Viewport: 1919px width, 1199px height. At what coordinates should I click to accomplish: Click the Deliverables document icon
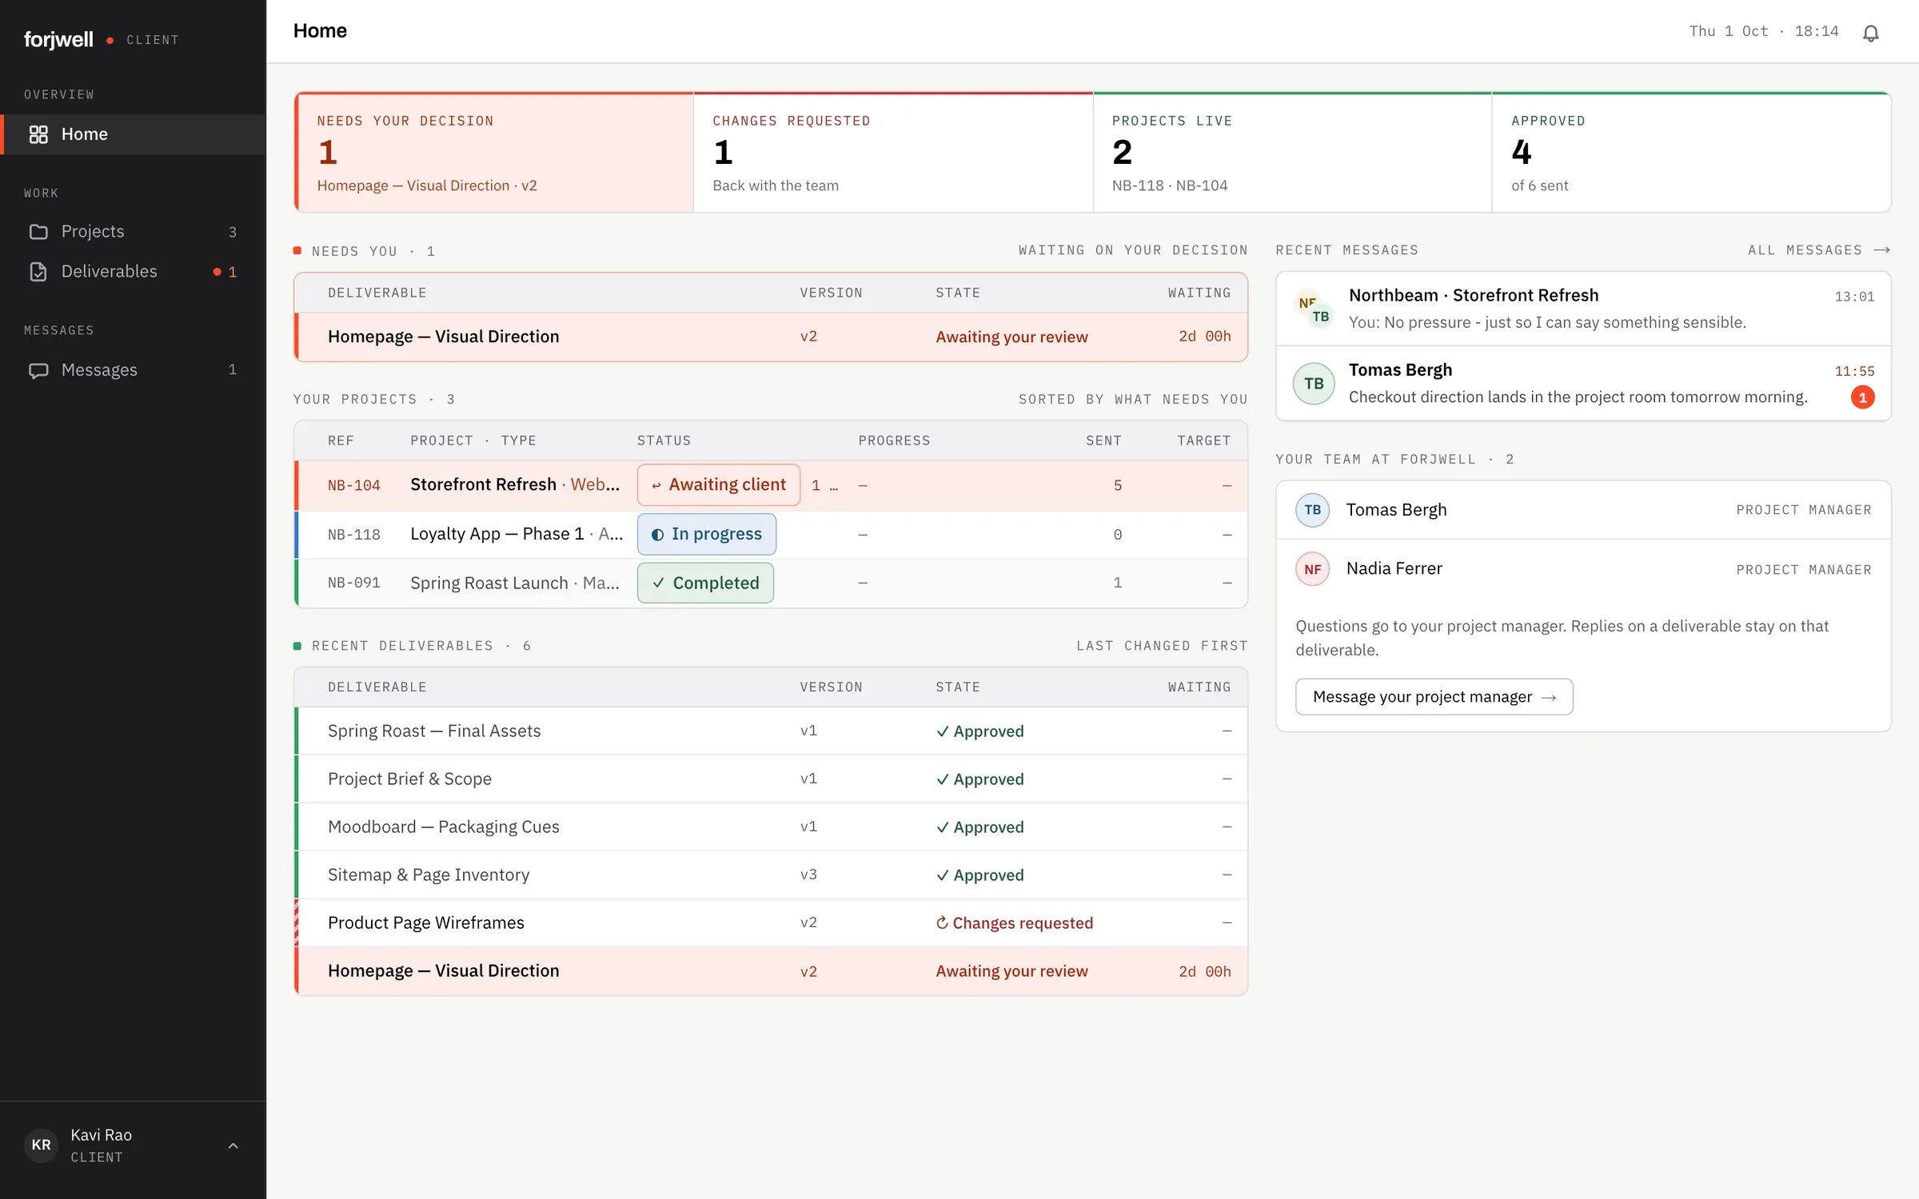(38, 272)
